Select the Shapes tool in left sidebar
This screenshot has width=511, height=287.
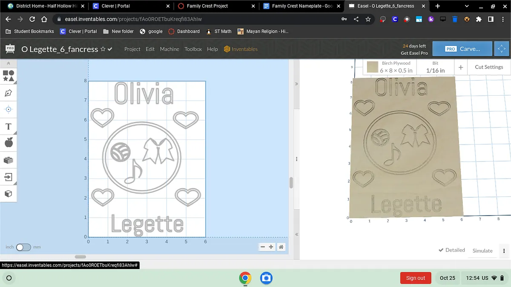pos(9,76)
